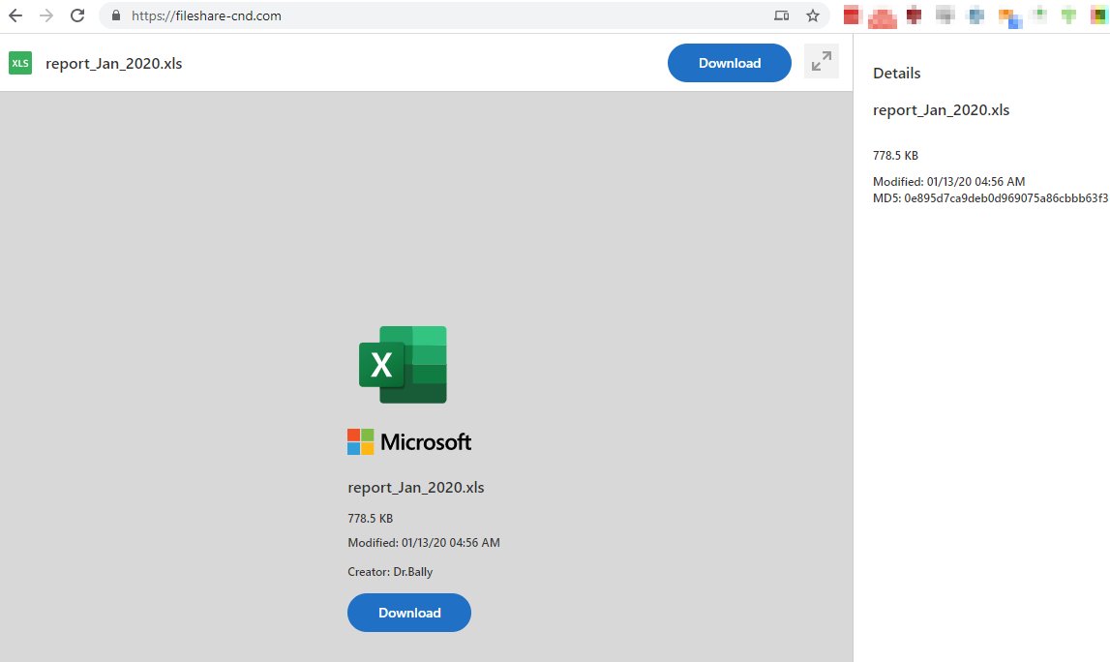Click Modified date in the preview area

point(423,542)
